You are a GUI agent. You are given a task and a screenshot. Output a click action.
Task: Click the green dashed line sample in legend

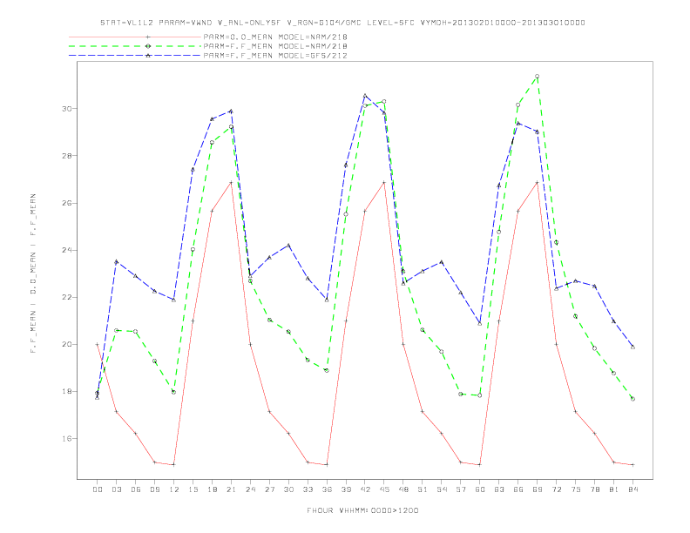[x=135, y=46]
